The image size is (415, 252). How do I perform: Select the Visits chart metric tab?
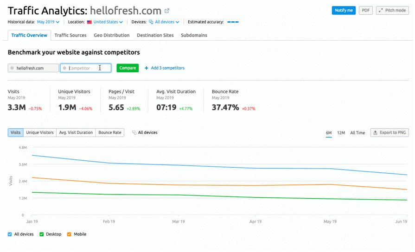pos(16,132)
